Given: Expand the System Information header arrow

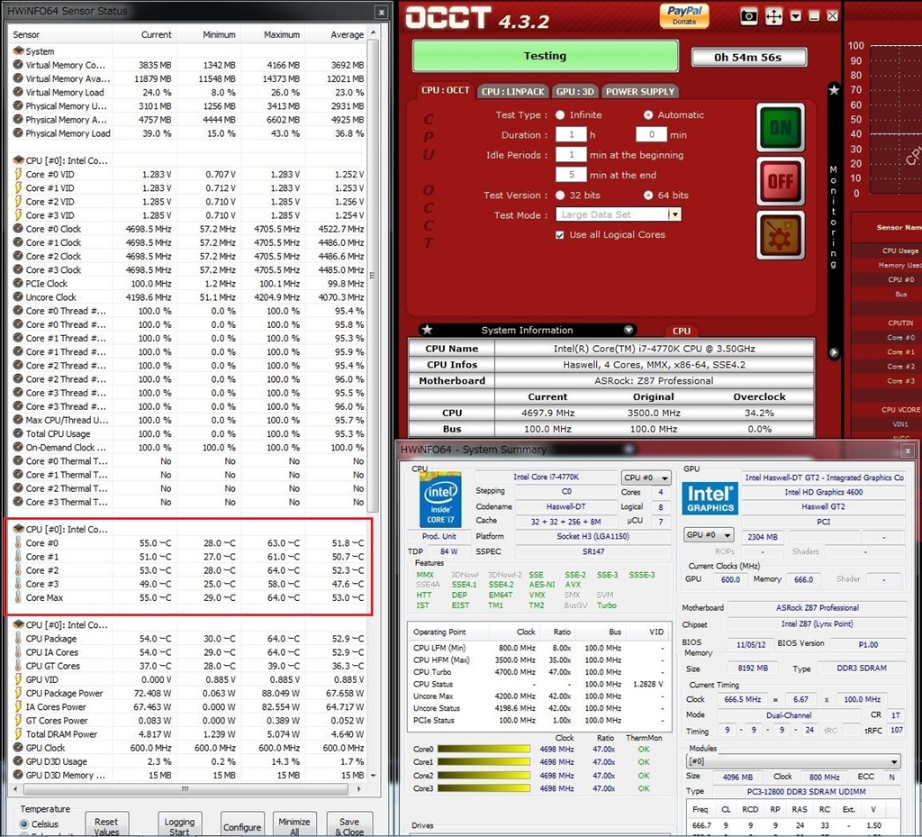Looking at the screenshot, I should click(x=628, y=330).
